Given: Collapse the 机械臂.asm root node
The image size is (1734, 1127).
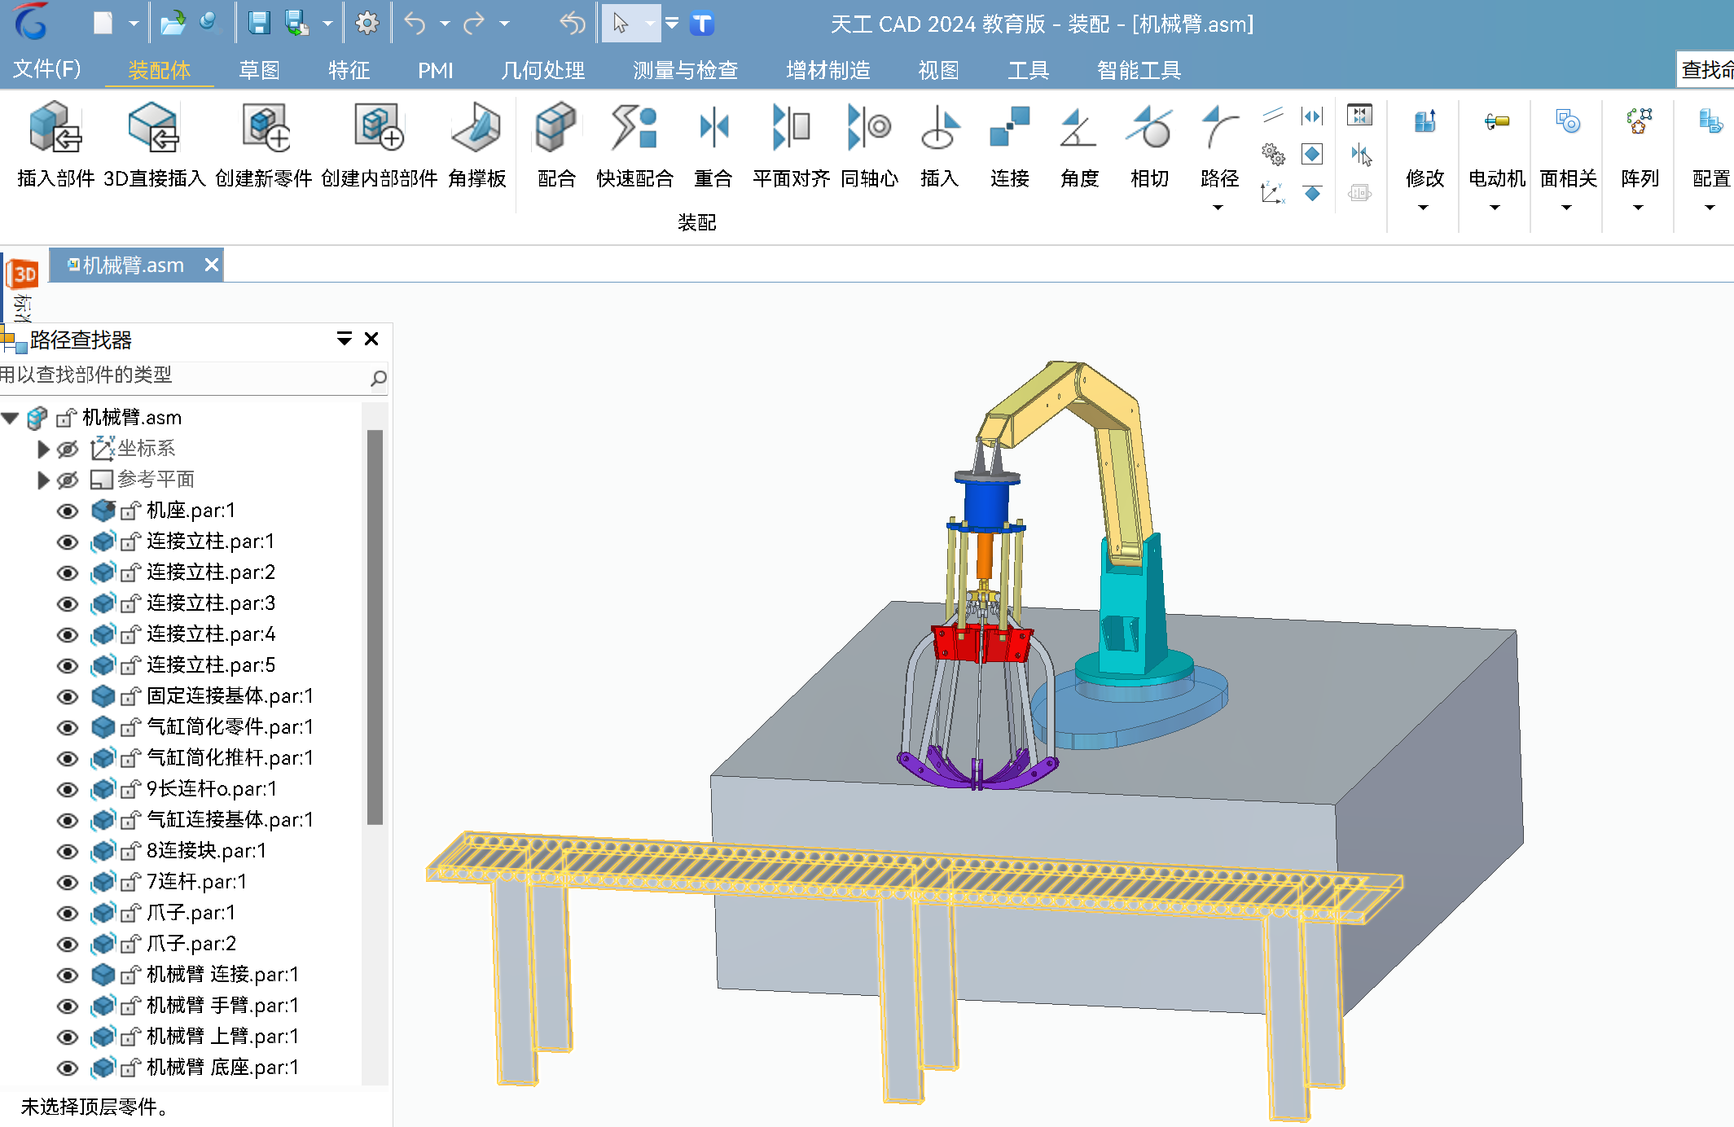Looking at the screenshot, I should coord(10,419).
